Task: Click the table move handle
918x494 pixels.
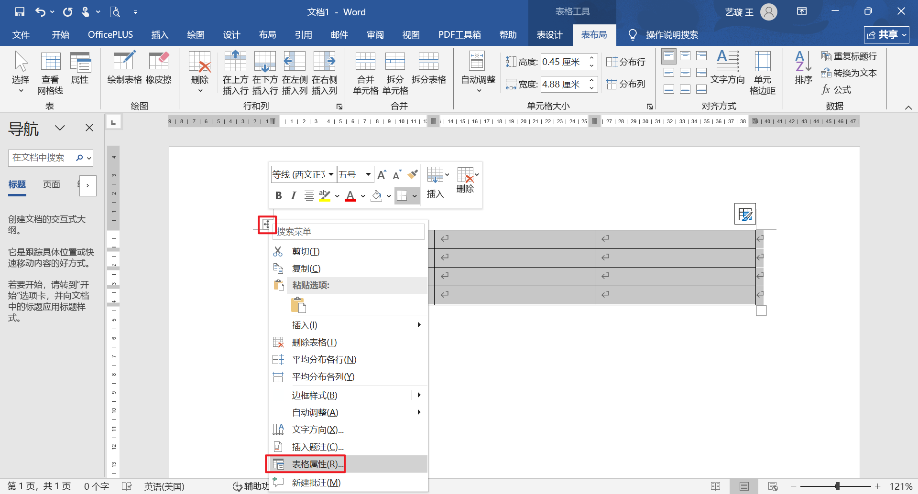Action: coord(267,225)
